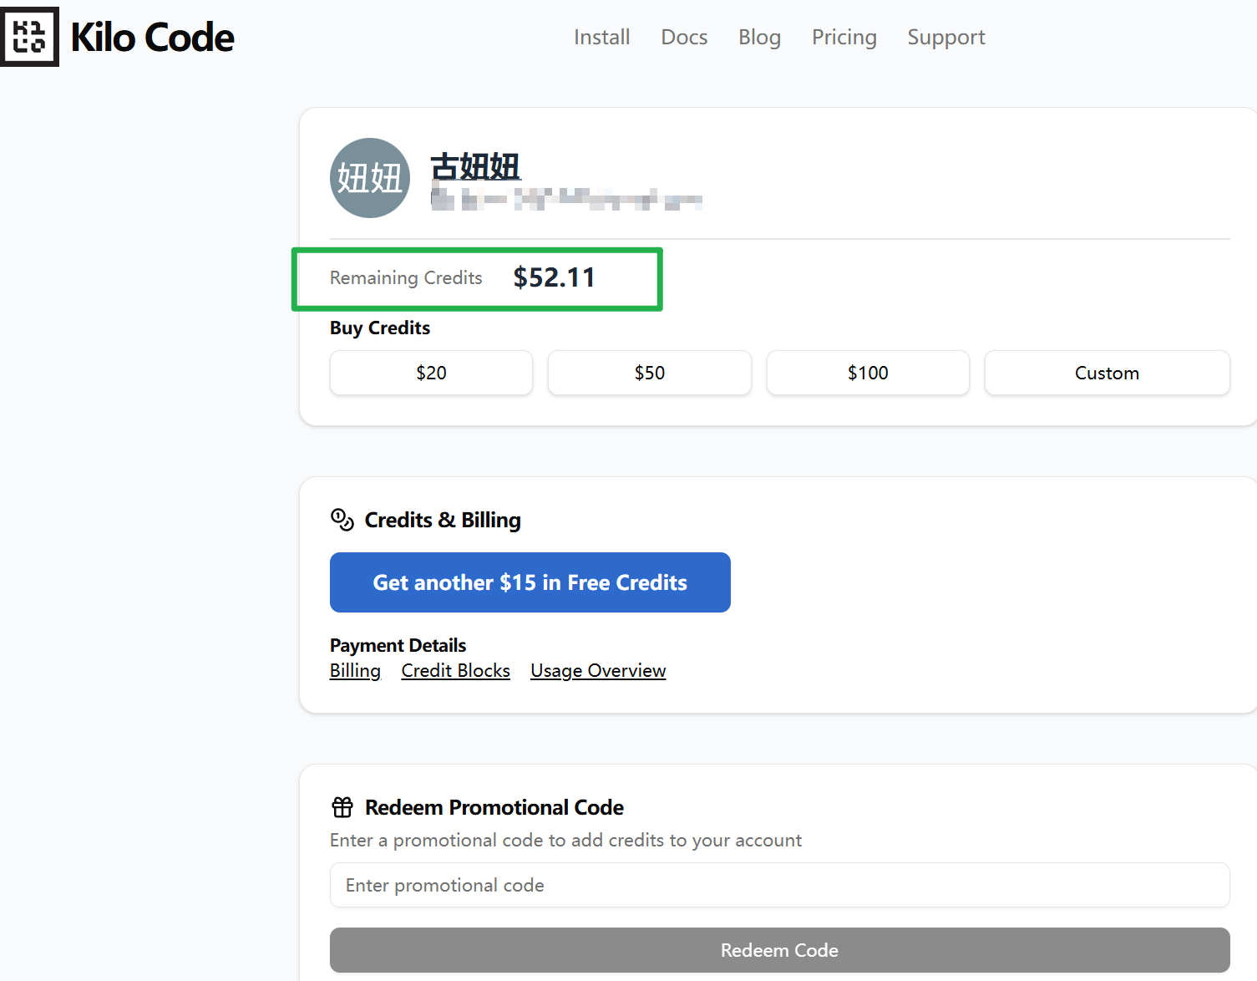Open the Install page
This screenshot has width=1257, height=981.
[x=601, y=38]
